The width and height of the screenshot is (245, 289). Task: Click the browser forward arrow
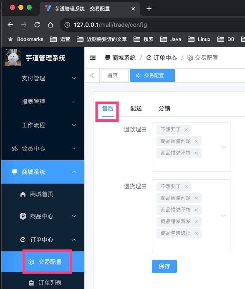[24, 25]
